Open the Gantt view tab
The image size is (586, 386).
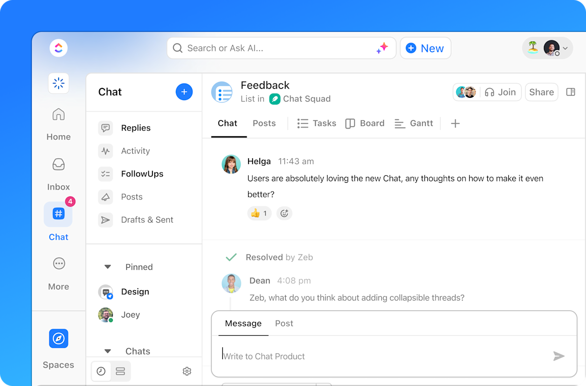414,123
